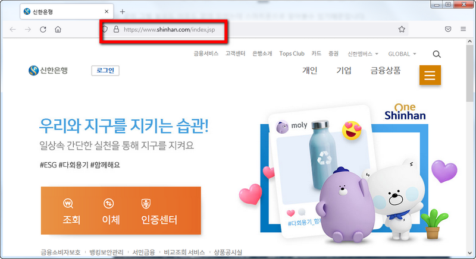This screenshot has width=476, height=259.
Task: Open site search magnifier icon
Action: [x=437, y=54]
